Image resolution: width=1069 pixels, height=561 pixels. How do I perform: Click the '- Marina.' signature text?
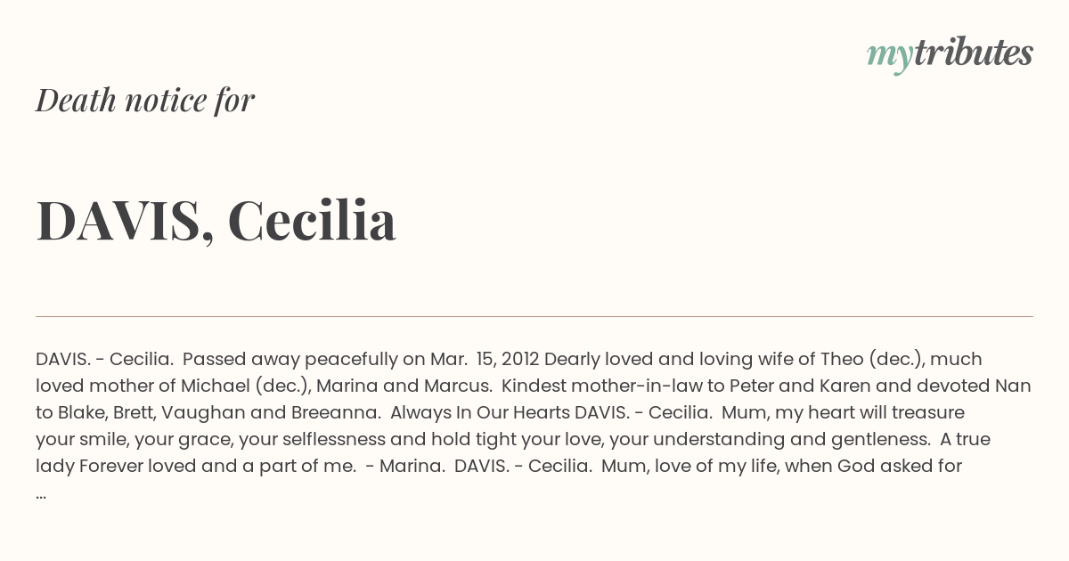point(405,466)
